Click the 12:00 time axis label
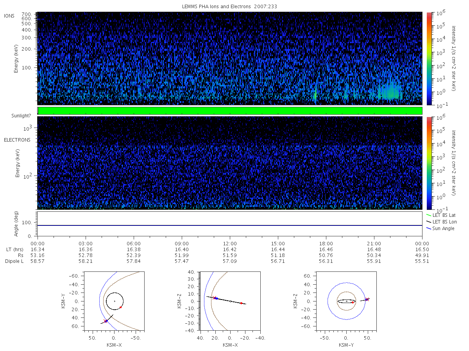This screenshot has height=351, width=469. tap(230, 243)
